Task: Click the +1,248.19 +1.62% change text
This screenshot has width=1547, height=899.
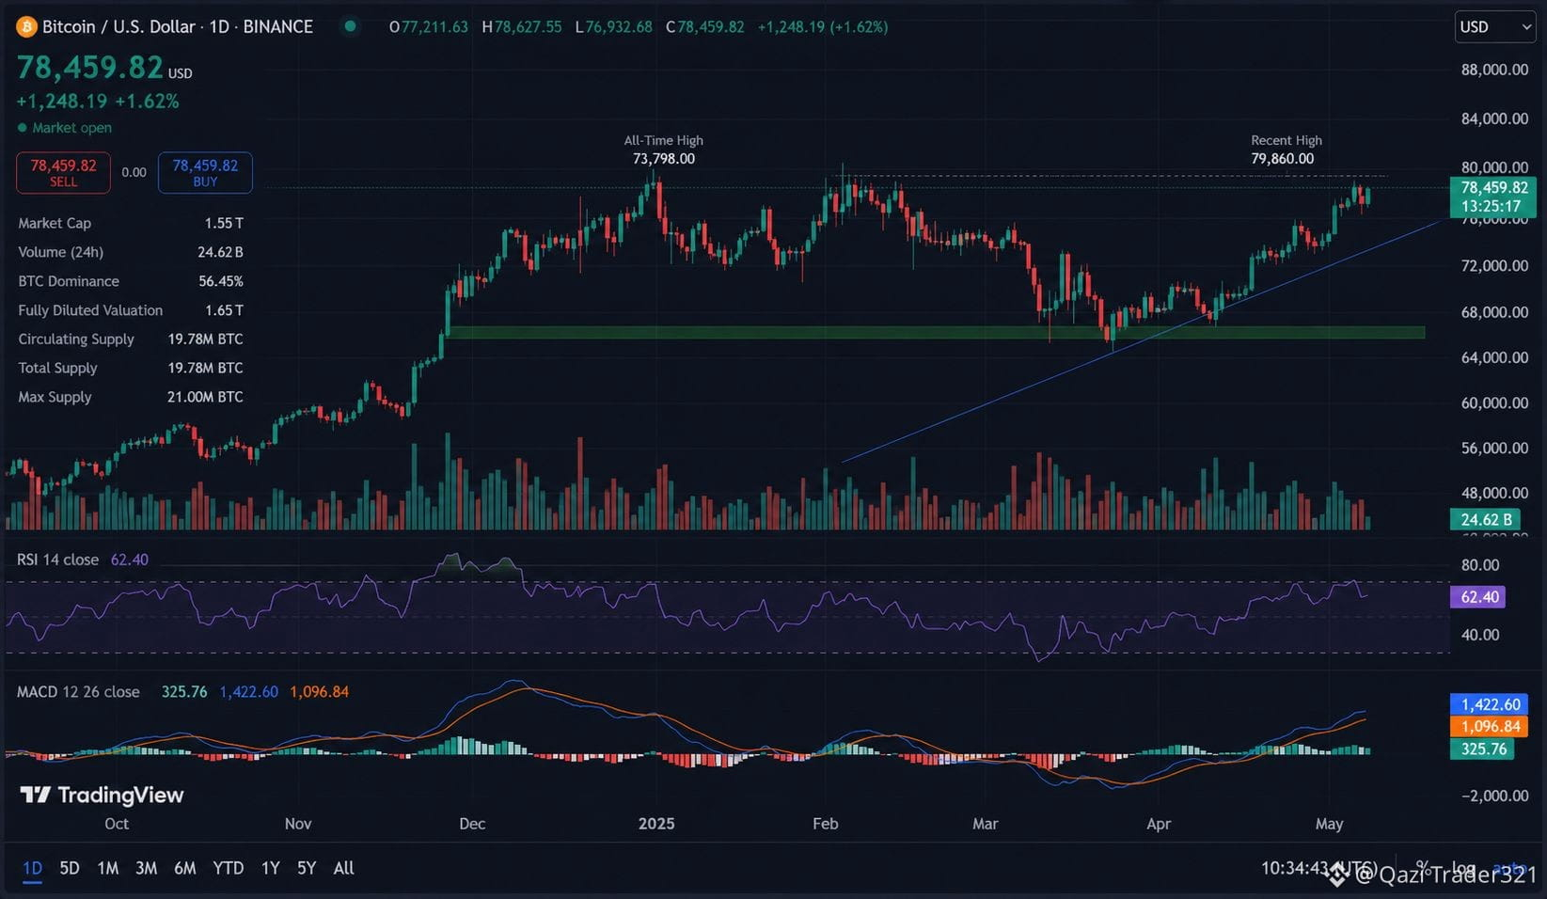Action: click(x=98, y=101)
